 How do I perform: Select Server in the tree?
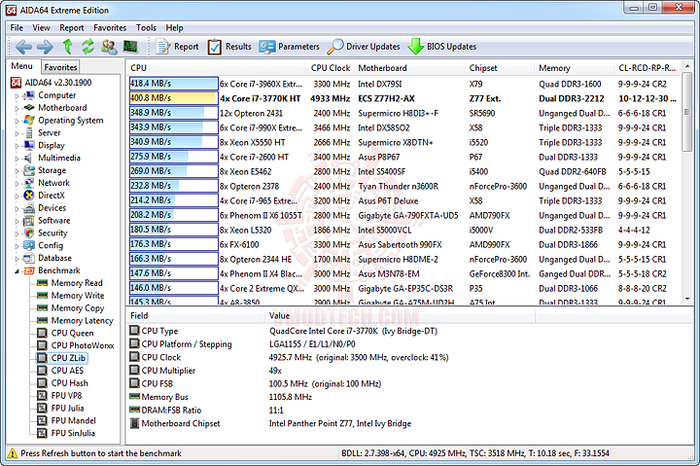pos(50,132)
